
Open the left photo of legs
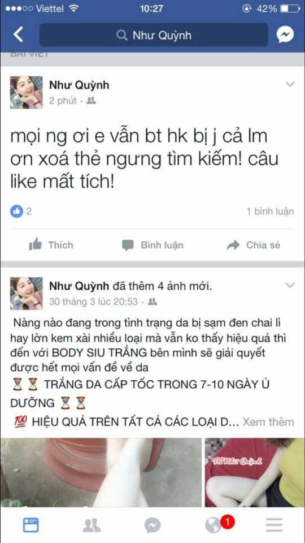coord(101,472)
